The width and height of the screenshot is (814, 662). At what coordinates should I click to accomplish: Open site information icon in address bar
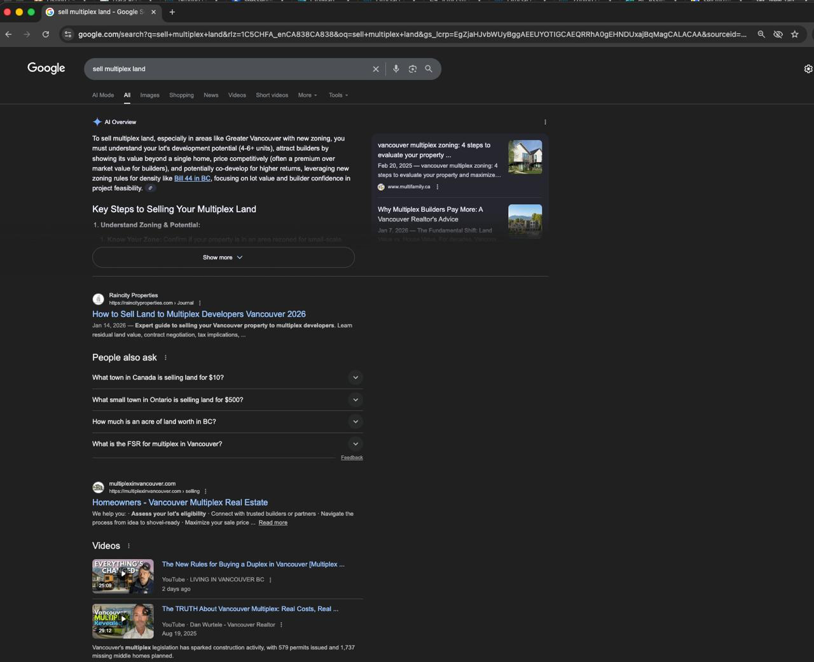tap(68, 34)
